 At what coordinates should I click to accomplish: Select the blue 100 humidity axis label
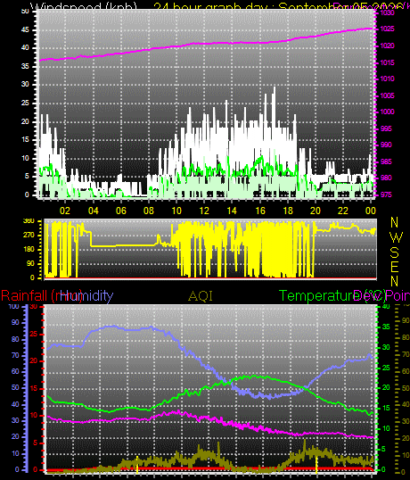(13, 307)
